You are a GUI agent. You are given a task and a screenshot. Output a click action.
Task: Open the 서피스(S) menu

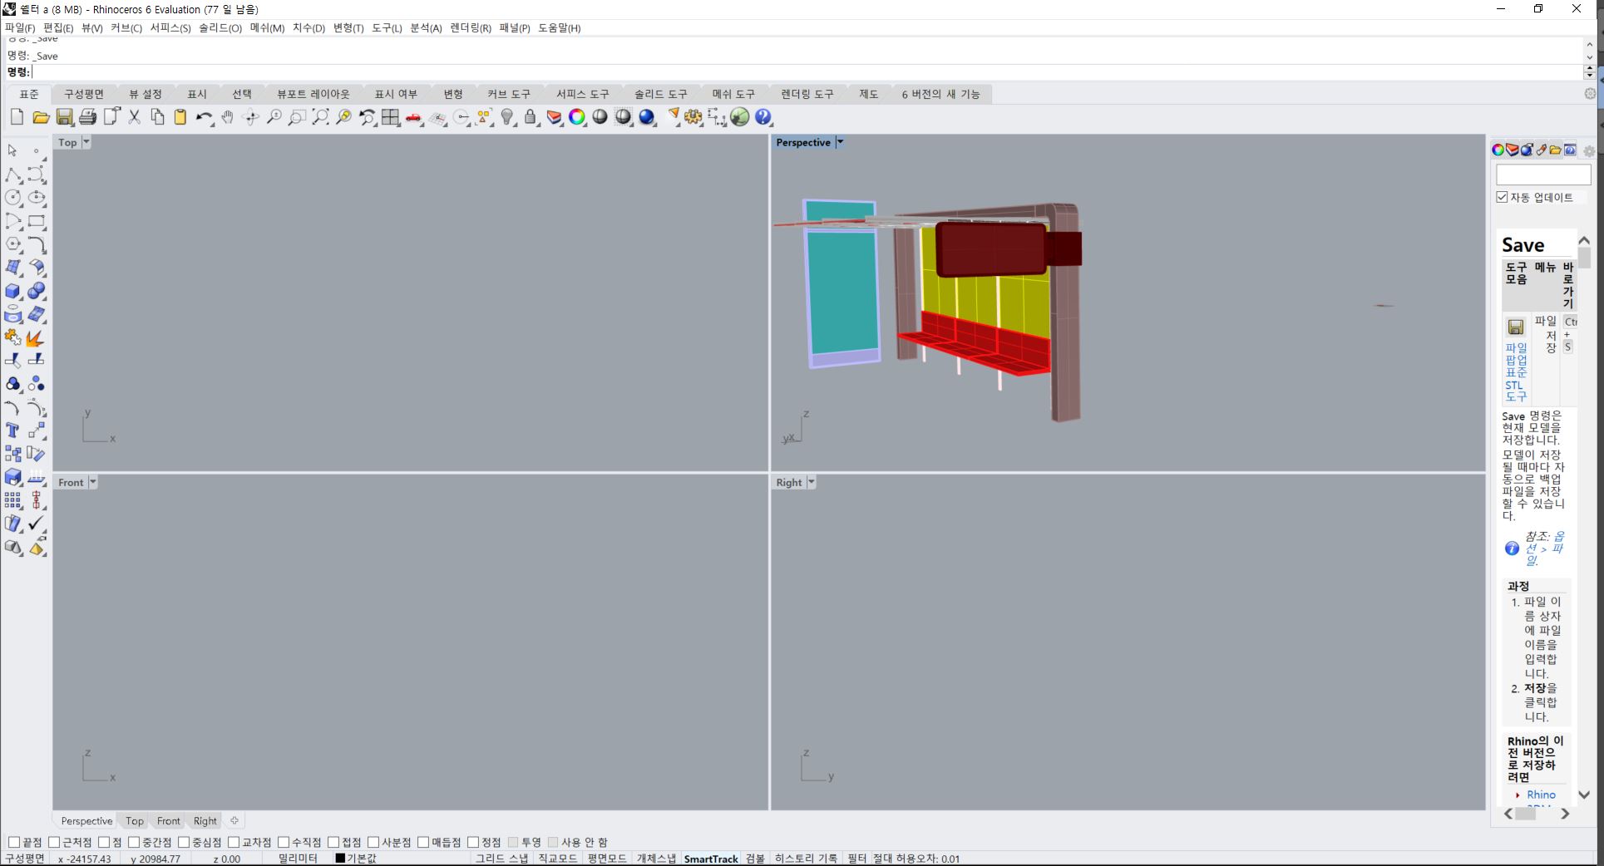tap(170, 27)
